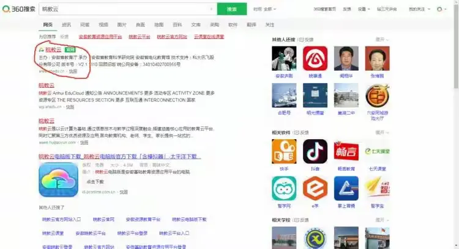Viewport: 459px width, 249px height.
Task: Click related search 皖教云平台入口
Action: [x=174, y=233]
